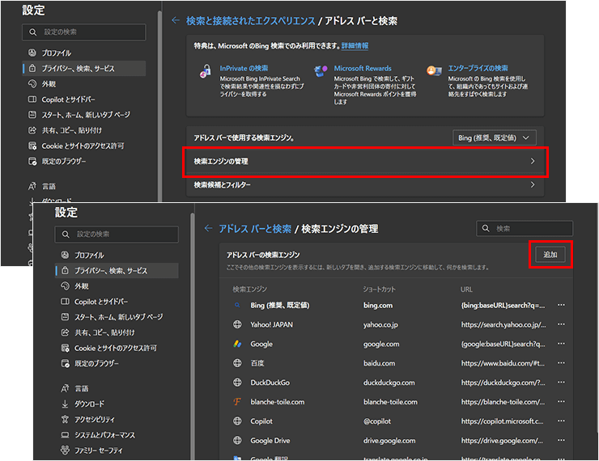This screenshot has height=461, width=599.
Task: Open more options for Yahoo! JAPAN row
Action: coord(561,324)
